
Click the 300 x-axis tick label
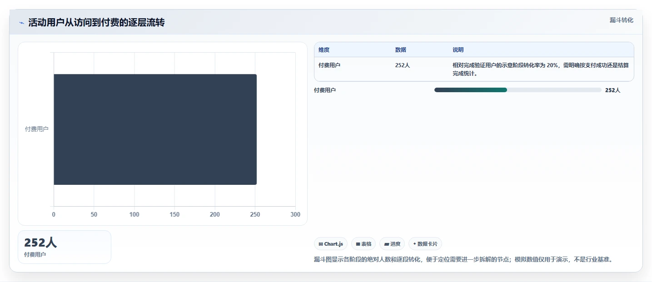pyautogui.click(x=295, y=214)
